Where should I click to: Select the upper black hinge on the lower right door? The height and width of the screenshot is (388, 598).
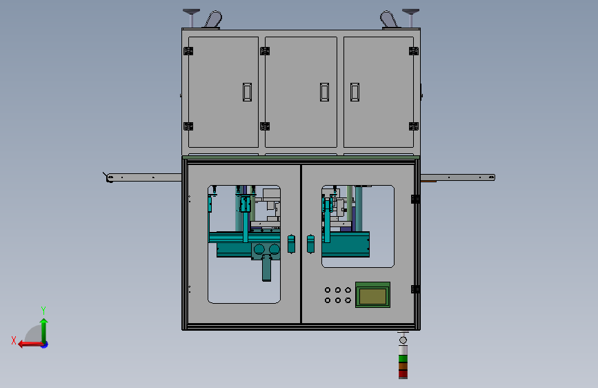click(416, 199)
